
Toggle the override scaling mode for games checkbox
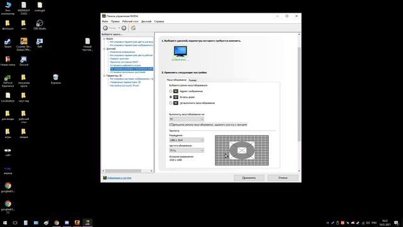click(x=171, y=125)
